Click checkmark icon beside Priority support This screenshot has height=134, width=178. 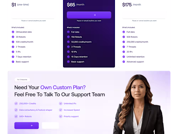[x=61, y=116]
